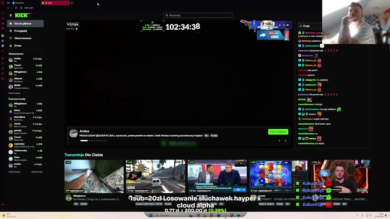Open MORK Counter-Strike 2 channel
Screen dimensions: 390x219
26,86
